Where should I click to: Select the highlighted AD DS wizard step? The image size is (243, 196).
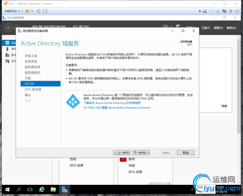(40, 84)
